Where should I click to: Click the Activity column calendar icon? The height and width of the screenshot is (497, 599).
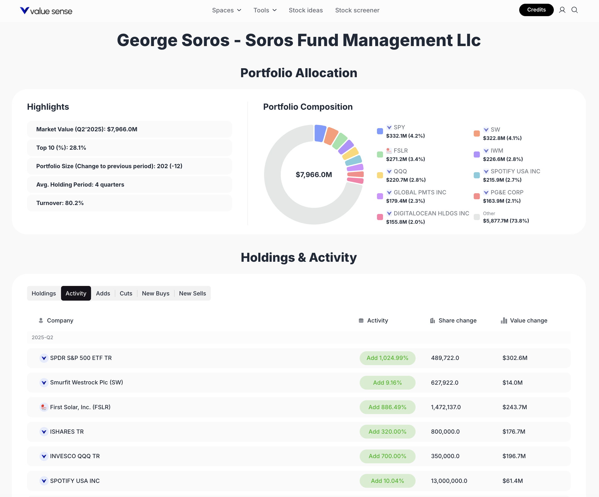pyautogui.click(x=361, y=320)
